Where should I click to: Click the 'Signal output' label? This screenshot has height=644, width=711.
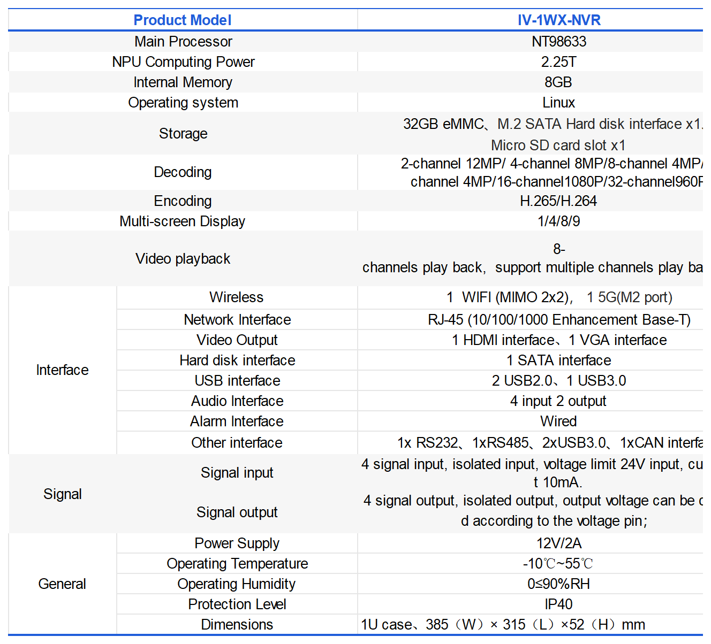(237, 512)
